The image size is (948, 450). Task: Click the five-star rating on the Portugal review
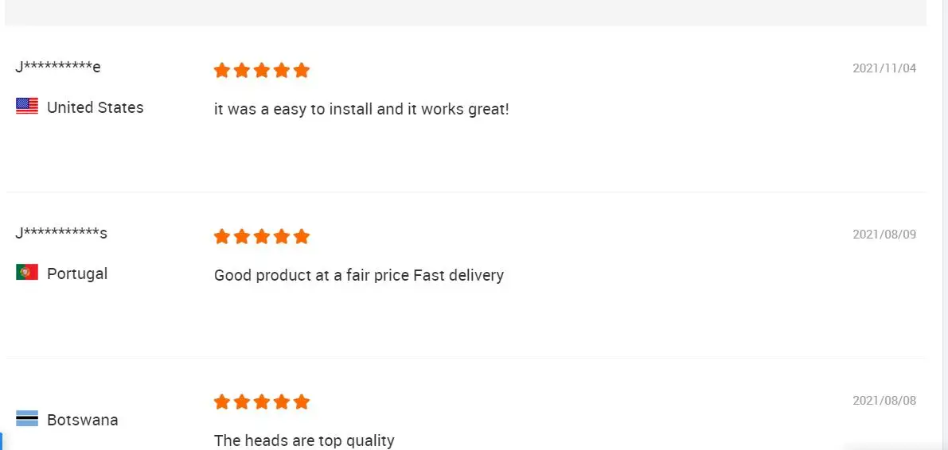pyautogui.click(x=261, y=236)
